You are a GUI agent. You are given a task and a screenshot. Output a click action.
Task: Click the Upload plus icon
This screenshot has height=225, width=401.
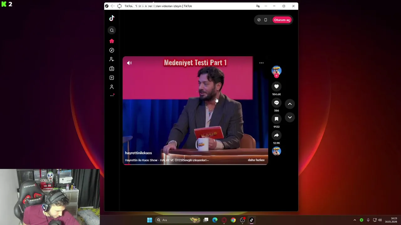112,78
